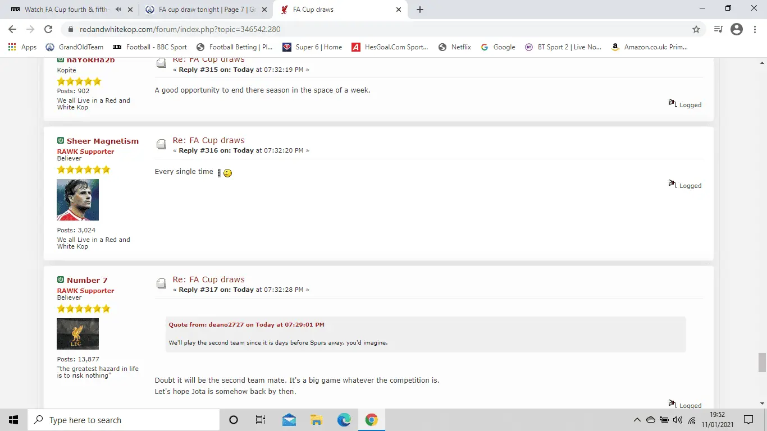
Task: Open the Chrome profile avatar icon
Action: click(x=737, y=29)
